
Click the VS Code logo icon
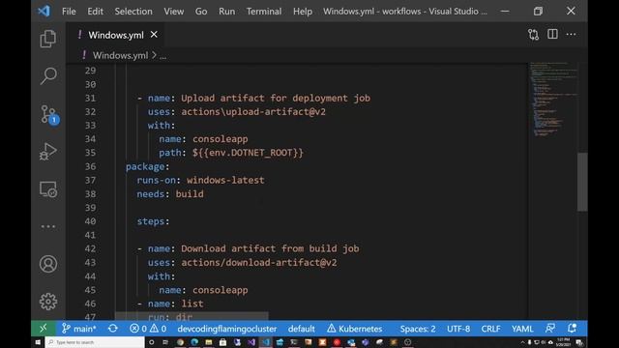(44, 11)
